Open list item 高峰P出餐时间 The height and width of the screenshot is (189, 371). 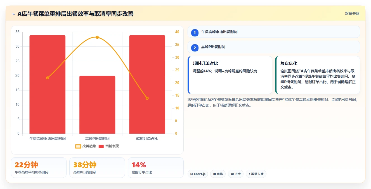(x=274, y=47)
